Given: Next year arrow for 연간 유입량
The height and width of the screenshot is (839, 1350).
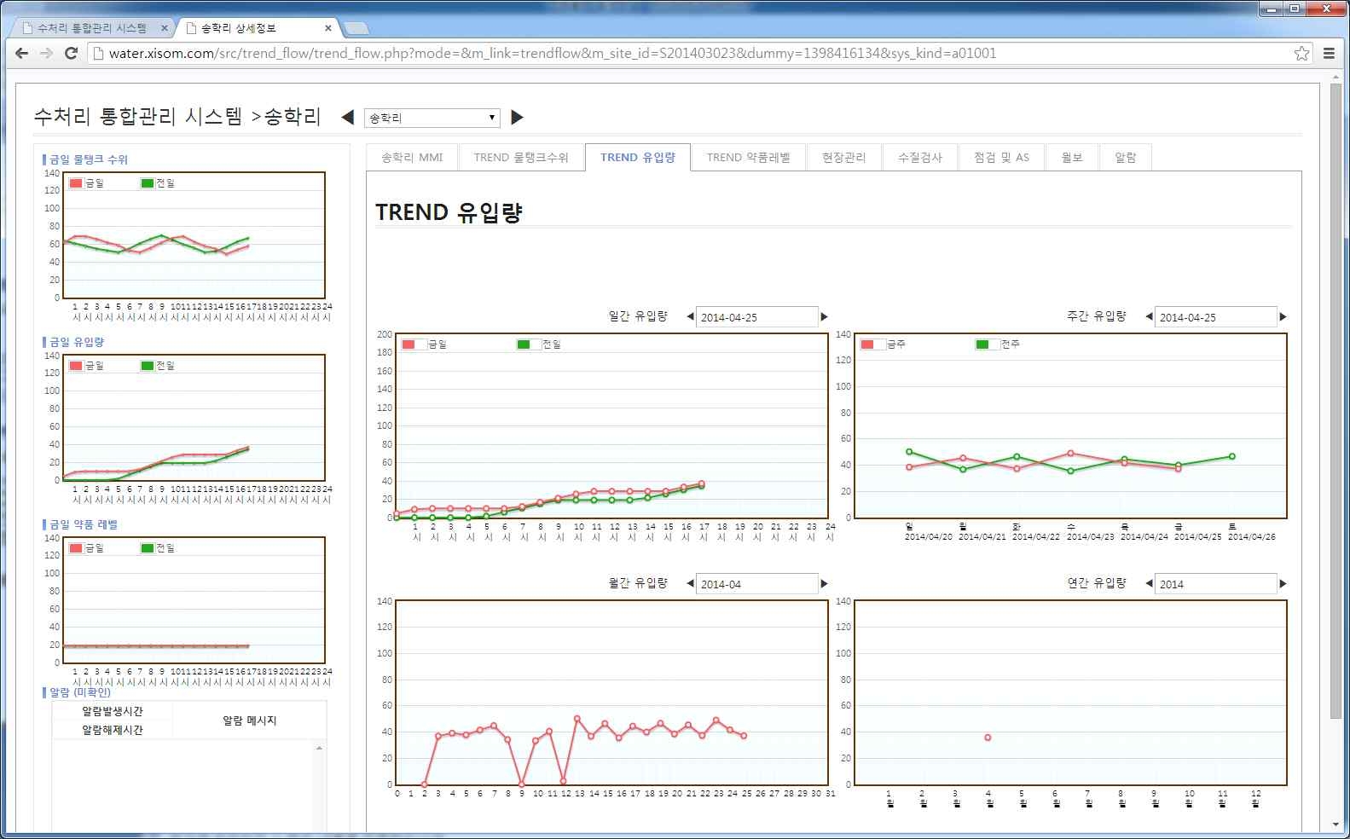Looking at the screenshot, I should click(1283, 584).
